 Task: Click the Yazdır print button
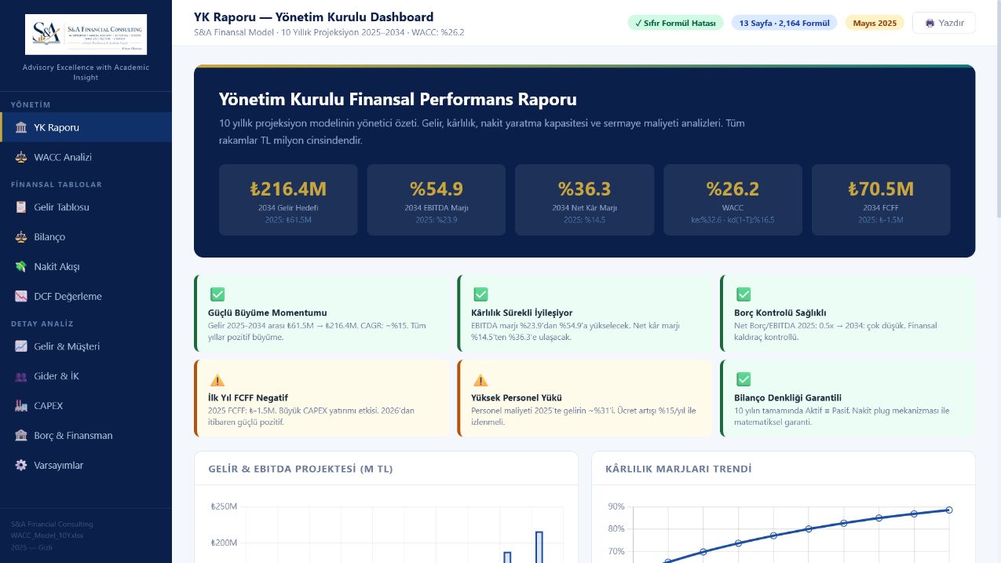point(944,23)
